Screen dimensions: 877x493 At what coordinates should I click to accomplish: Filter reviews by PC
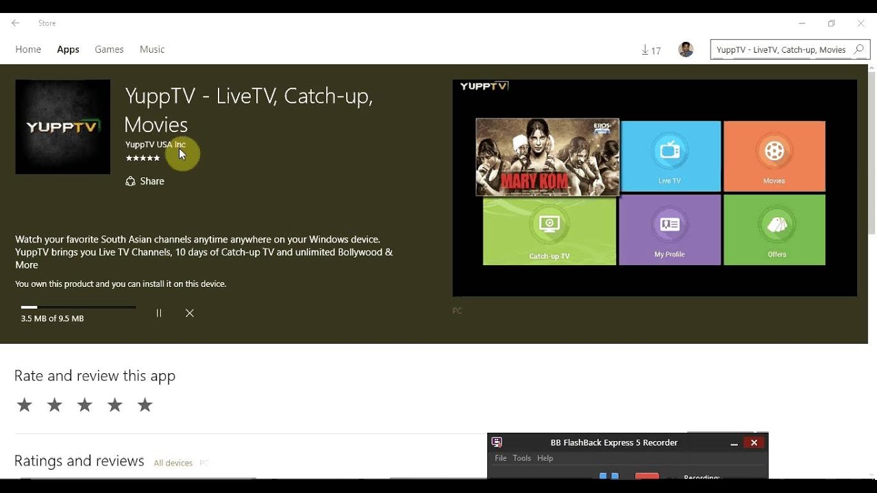click(x=203, y=464)
